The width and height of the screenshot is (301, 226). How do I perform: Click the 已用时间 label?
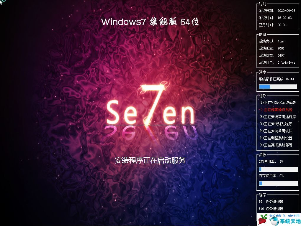point(266,25)
